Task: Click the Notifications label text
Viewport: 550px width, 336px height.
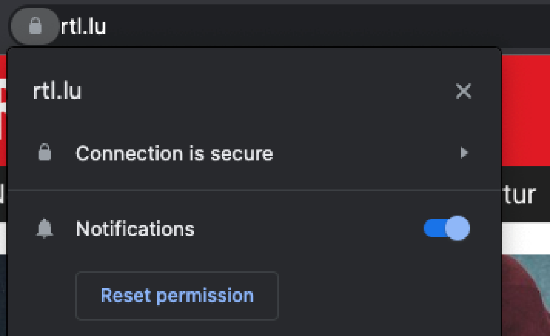Action: (135, 229)
